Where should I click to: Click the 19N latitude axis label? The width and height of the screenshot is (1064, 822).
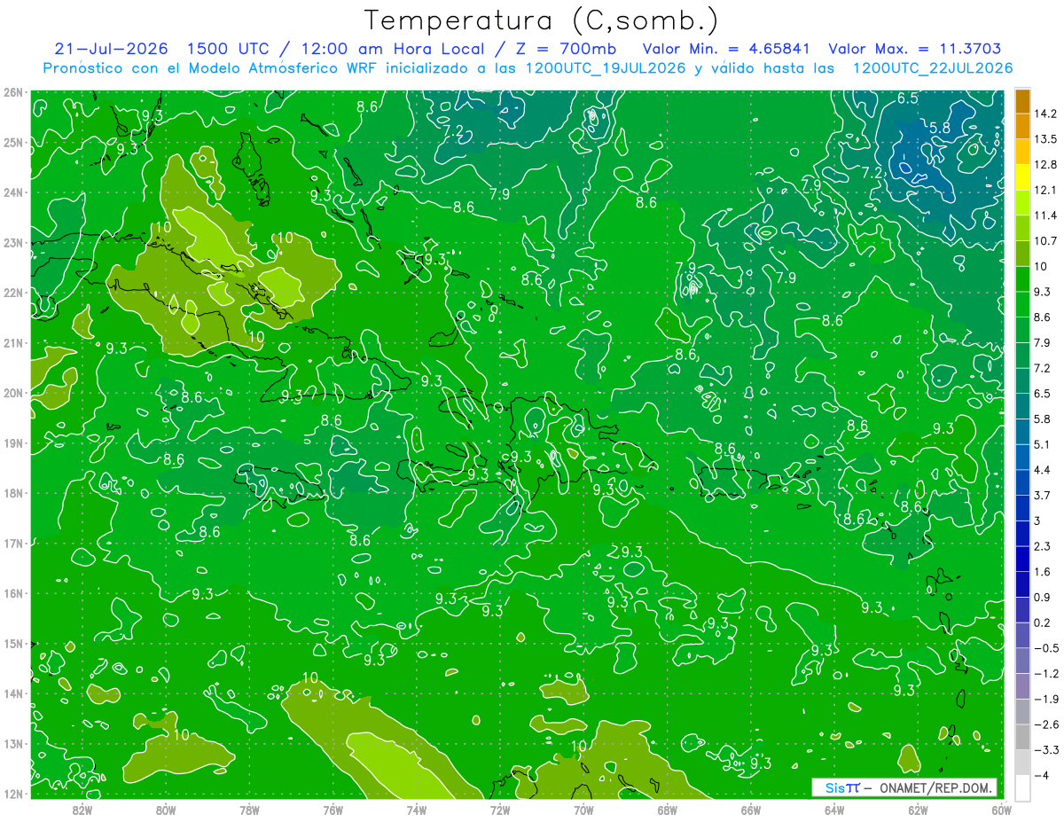(x=12, y=442)
